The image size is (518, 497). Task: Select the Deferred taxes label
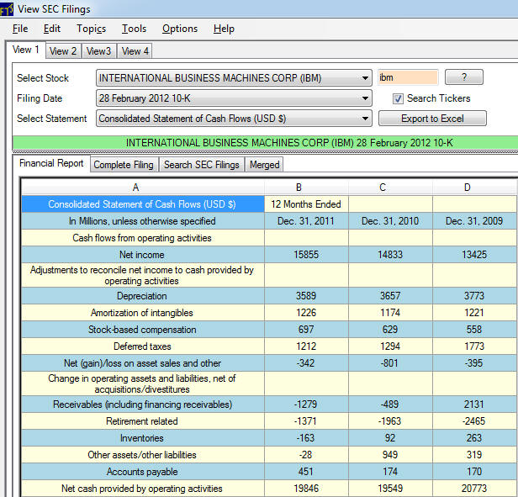(143, 346)
